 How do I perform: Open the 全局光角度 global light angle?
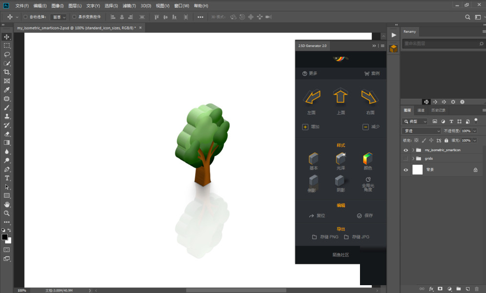[368, 184]
